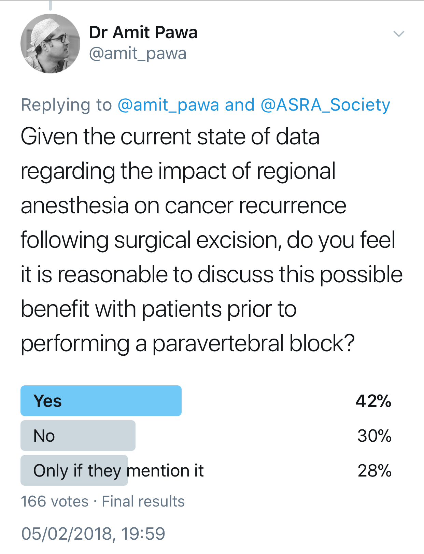Click the grey "Replying to" label

67,105
